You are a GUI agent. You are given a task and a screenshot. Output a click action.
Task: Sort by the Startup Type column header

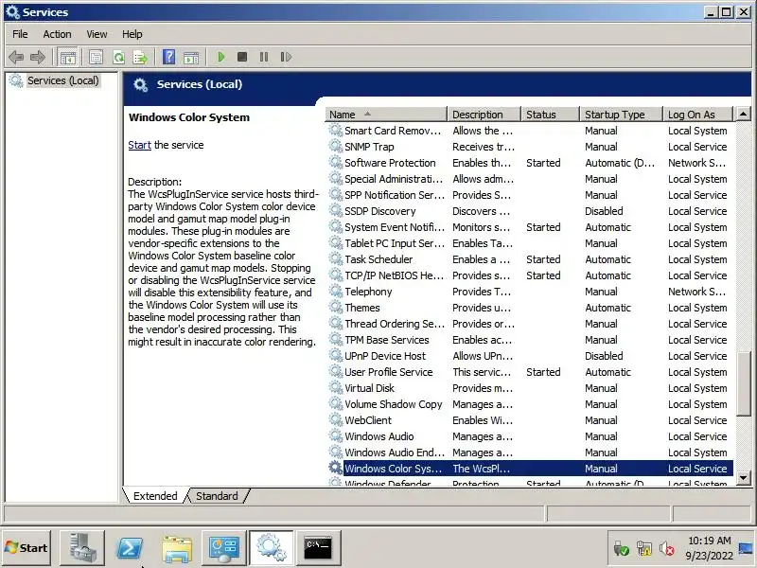621,115
